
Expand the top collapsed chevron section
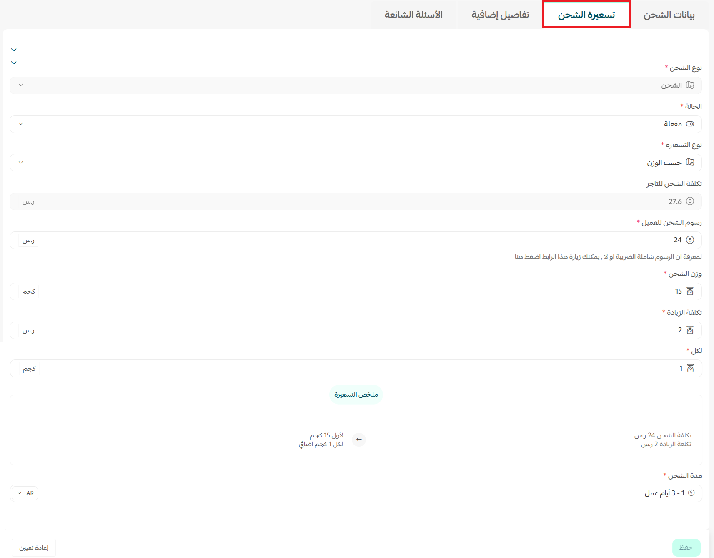click(x=13, y=49)
